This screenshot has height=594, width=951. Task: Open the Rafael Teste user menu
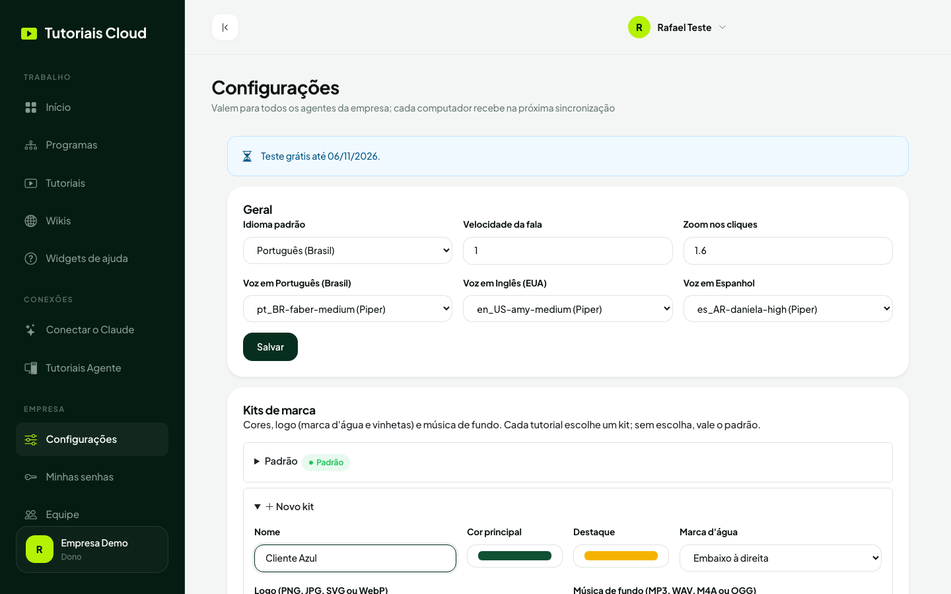pyautogui.click(x=678, y=27)
